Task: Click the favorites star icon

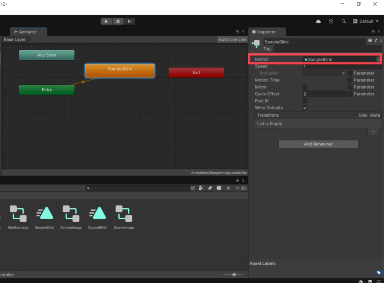Action: (x=228, y=188)
